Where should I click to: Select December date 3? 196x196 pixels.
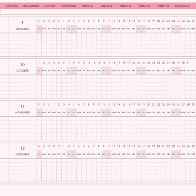coord(74,146)
